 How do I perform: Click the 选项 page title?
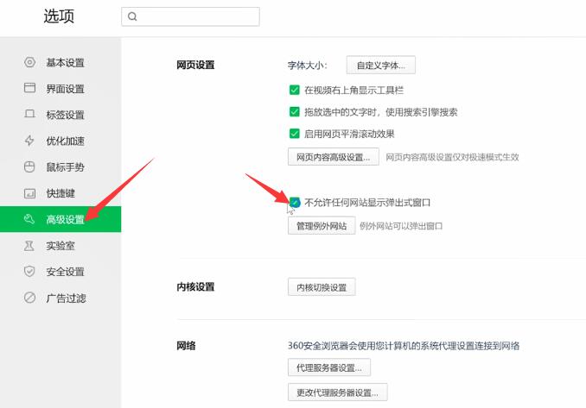59,16
